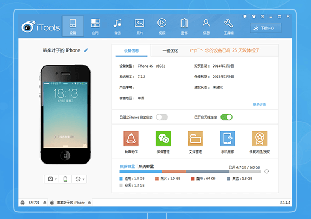311x219 pixels.
Task: Click the orange photos segment of storage bar
Action: coord(174,172)
